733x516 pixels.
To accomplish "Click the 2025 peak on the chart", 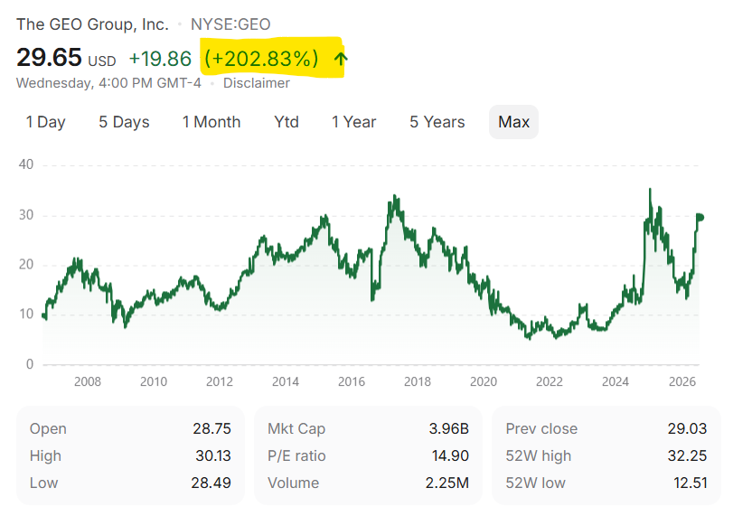I will pyautogui.click(x=650, y=189).
